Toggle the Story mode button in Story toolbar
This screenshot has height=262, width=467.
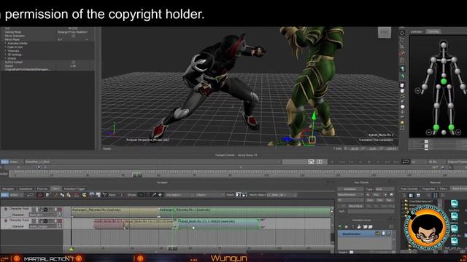click(x=4, y=195)
